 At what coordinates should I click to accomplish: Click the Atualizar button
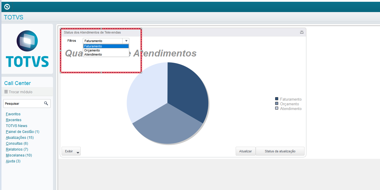point(245,151)
